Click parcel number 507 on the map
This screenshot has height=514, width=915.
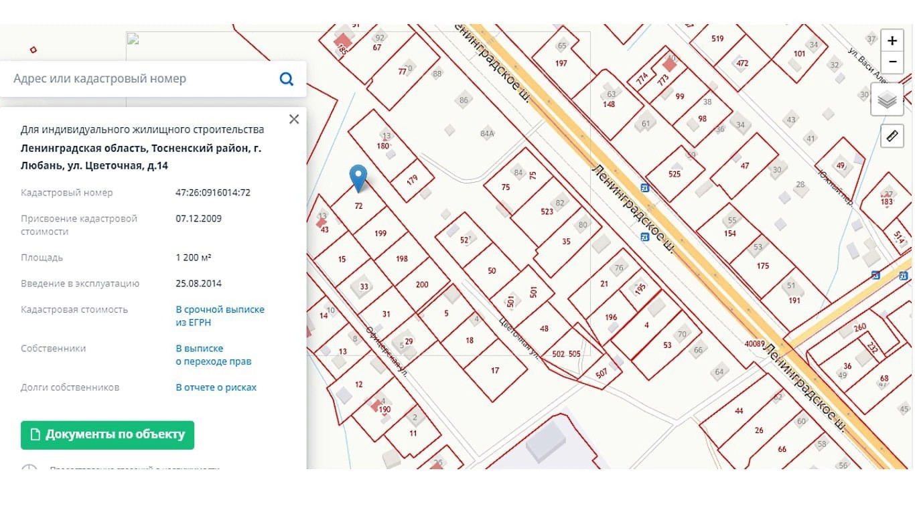(x=601, y=374)
